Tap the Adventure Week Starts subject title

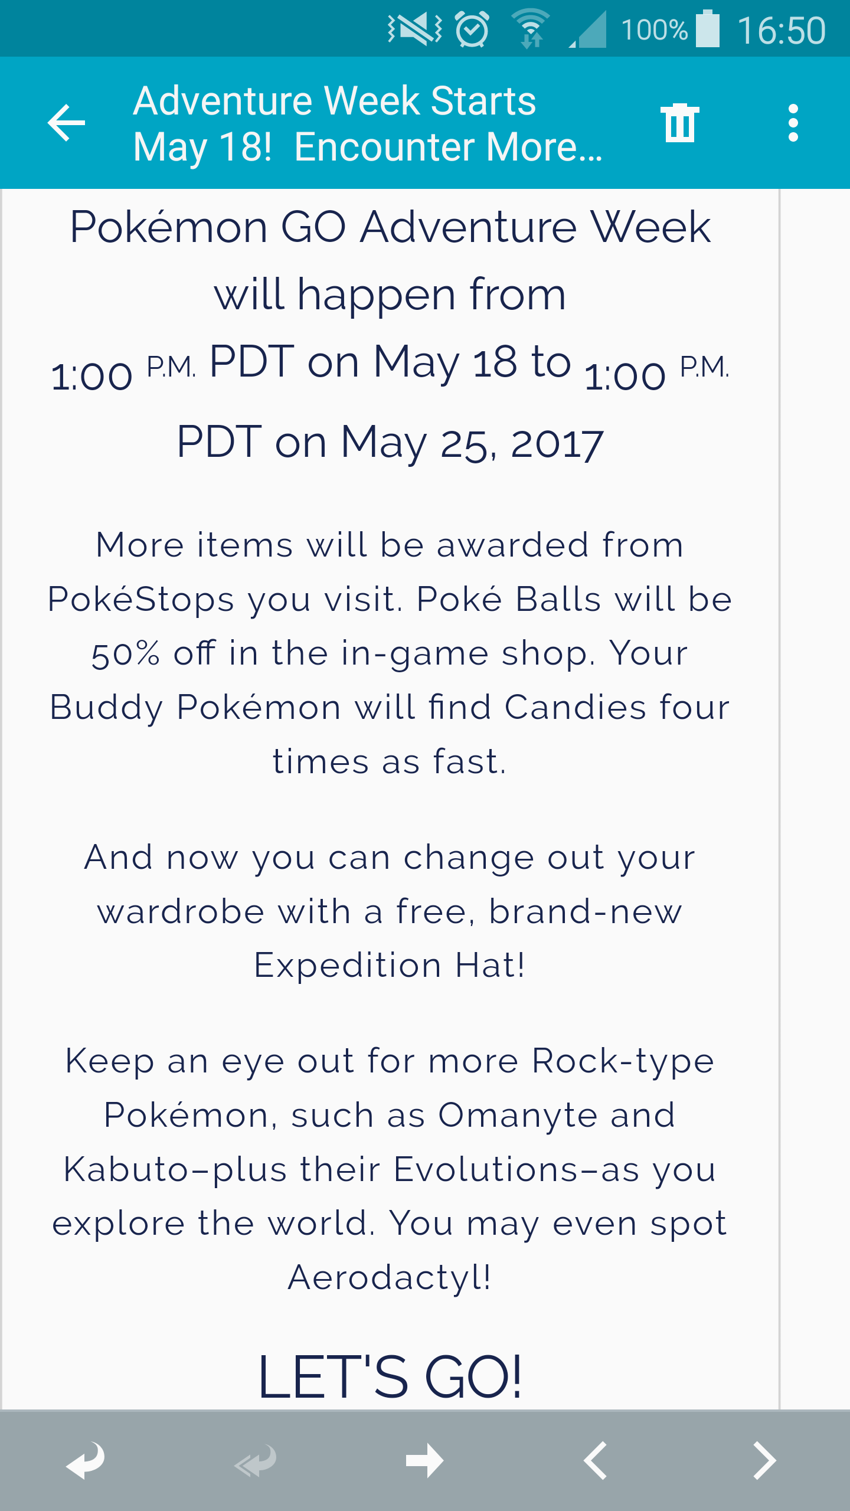pyautogui.click(x=366, y=123)
